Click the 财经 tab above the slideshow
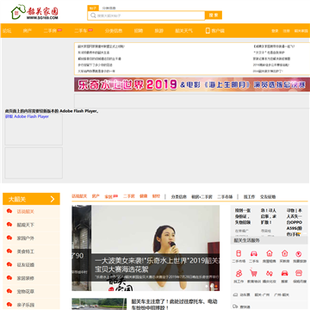The image size is (310, 310). click(156, 196)
